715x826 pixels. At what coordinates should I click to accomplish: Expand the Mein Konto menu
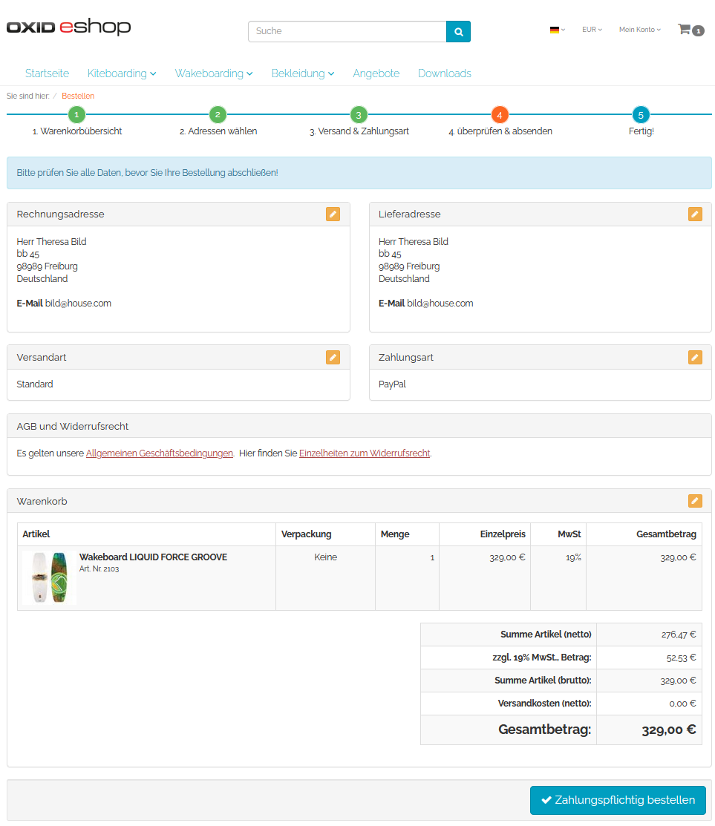click(x=639, y=30)
